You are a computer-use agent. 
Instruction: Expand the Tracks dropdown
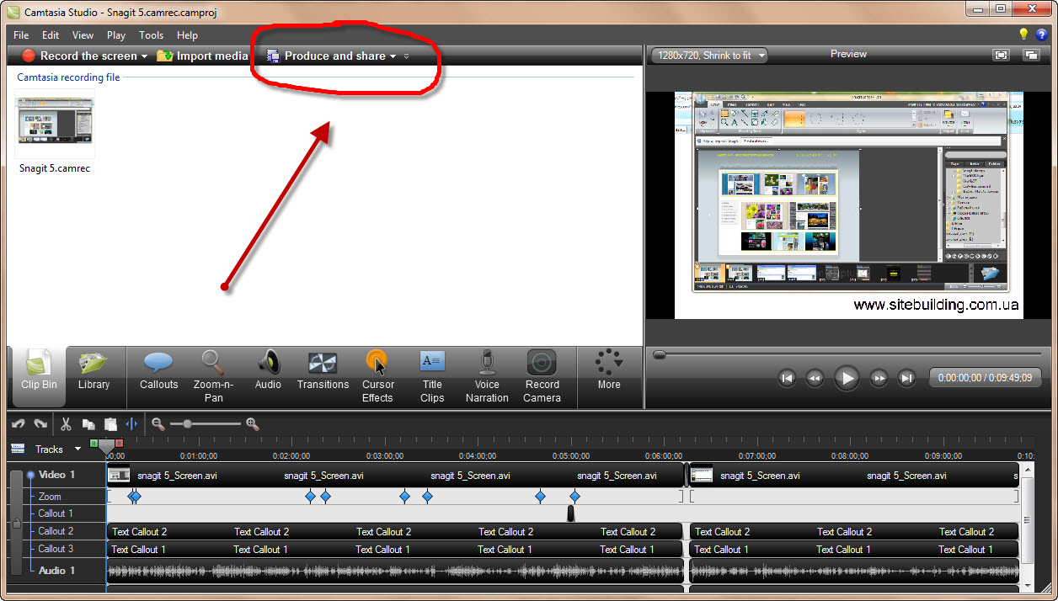point(77,449)
